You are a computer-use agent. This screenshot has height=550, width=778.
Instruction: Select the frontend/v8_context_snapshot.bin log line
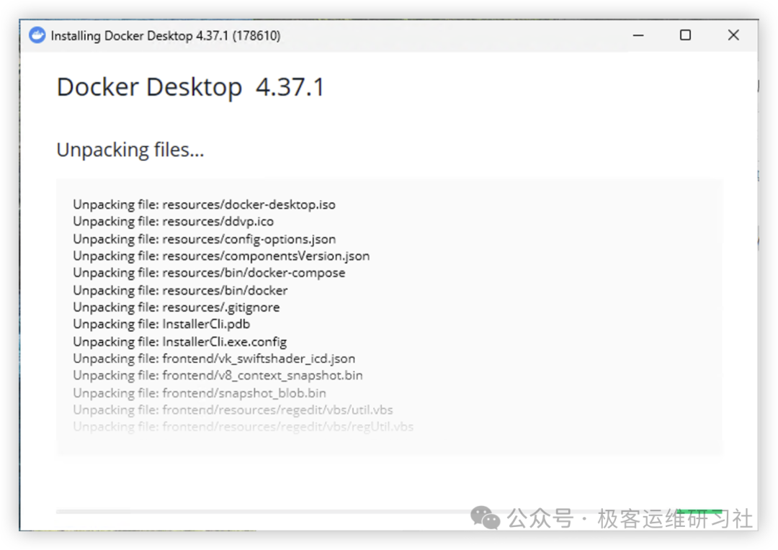[218, 376]
